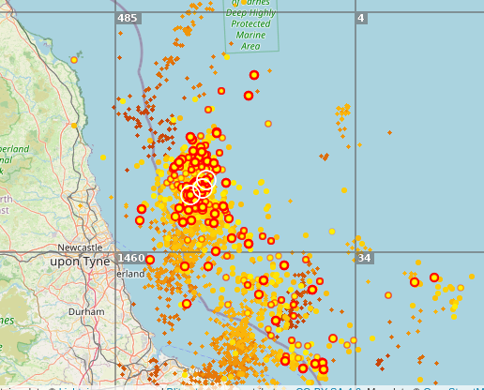Click the 34 grid label
The image size is (484, 390).
click(365, 258)
